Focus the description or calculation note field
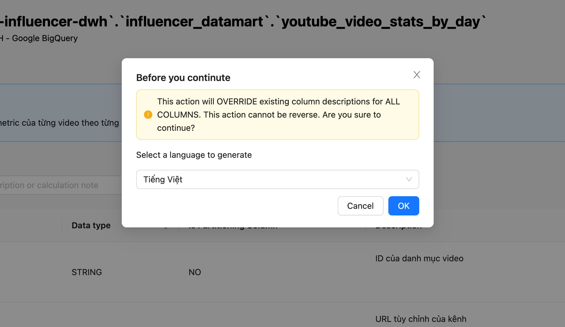This screenshot has width=565, height=327. [x=60, y=185]
